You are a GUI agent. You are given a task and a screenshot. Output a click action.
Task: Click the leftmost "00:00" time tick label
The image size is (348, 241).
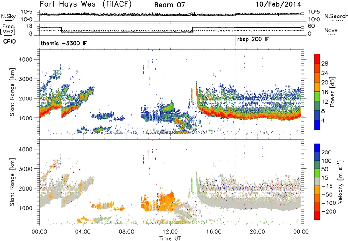point(39,232)
